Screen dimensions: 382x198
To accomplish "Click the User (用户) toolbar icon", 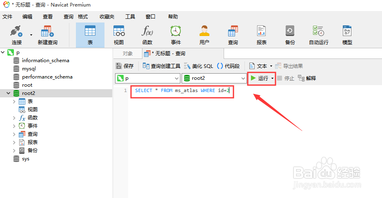I will pyautogui.click(x=204, y=35).
